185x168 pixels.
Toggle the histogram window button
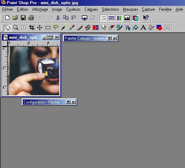point(127,18)
